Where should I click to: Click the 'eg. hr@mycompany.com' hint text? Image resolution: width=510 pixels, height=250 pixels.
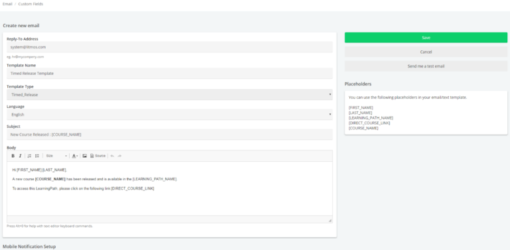(25, 57)
